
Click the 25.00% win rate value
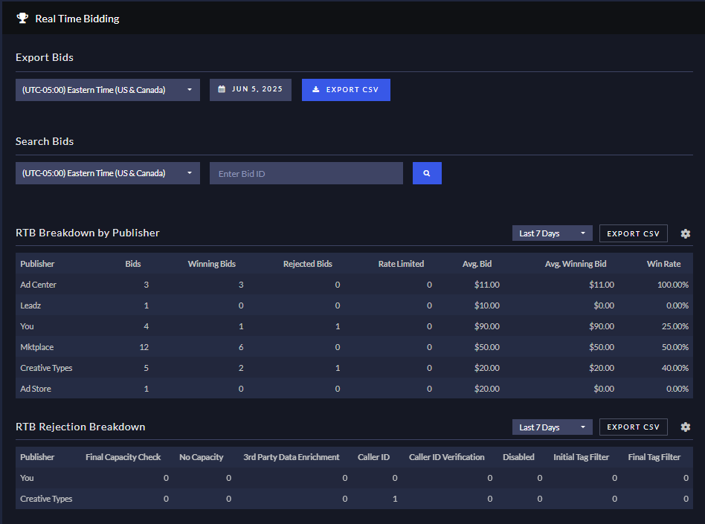pyautogui.click(x=675, y=326)
